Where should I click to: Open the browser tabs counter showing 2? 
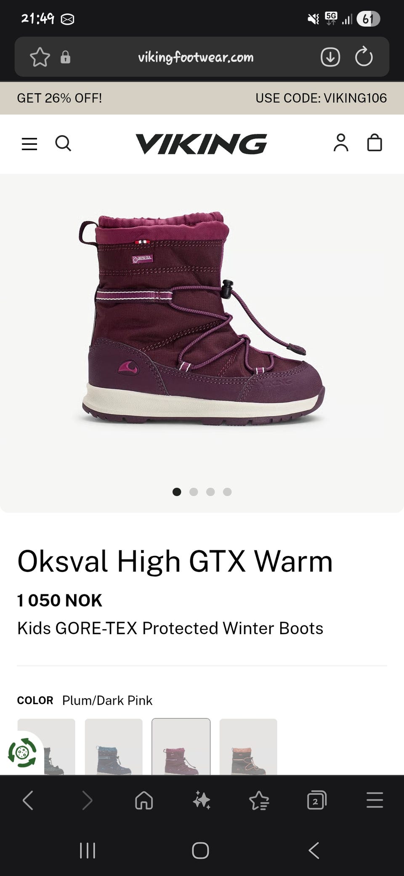[317, 800]
